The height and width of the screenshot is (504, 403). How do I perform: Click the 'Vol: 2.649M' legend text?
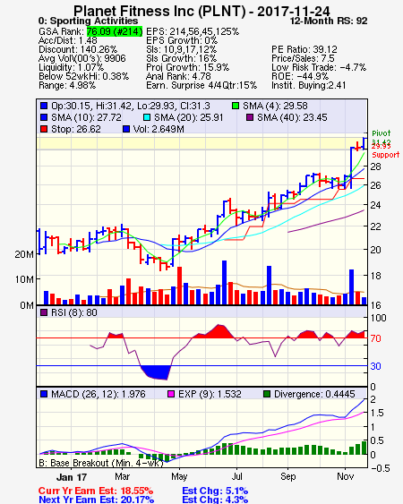[x=159, y=129]
